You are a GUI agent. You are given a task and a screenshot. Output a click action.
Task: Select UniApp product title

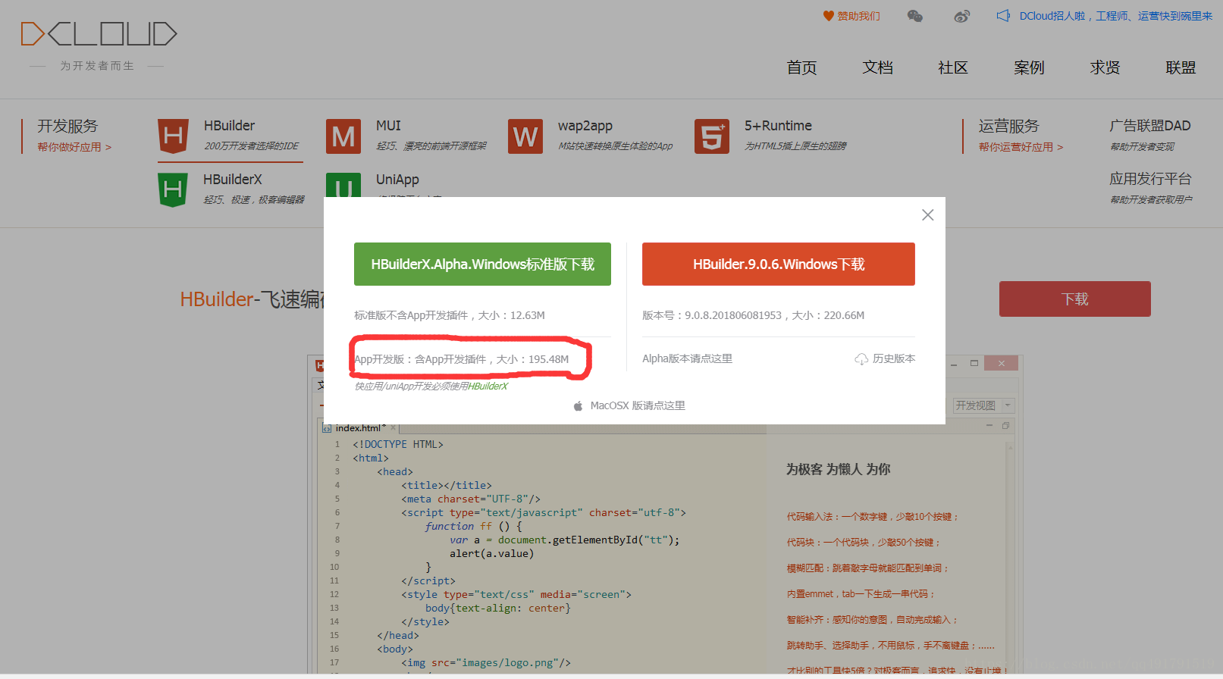click(x=397, y=180)
